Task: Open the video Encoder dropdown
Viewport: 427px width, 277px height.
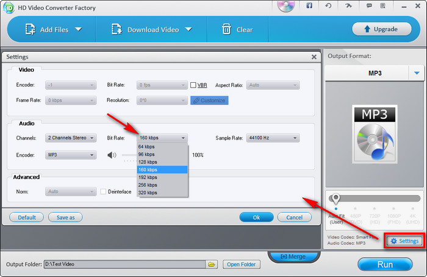Action: 71,85
